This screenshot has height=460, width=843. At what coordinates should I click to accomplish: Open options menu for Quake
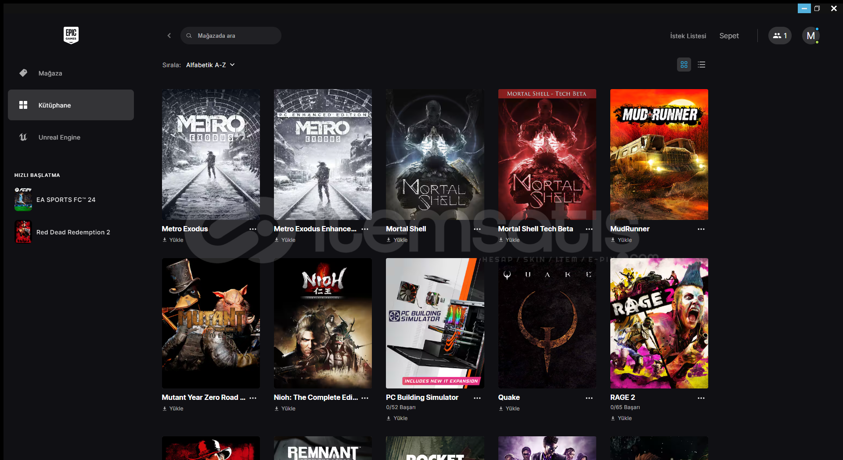click(589, 398)
